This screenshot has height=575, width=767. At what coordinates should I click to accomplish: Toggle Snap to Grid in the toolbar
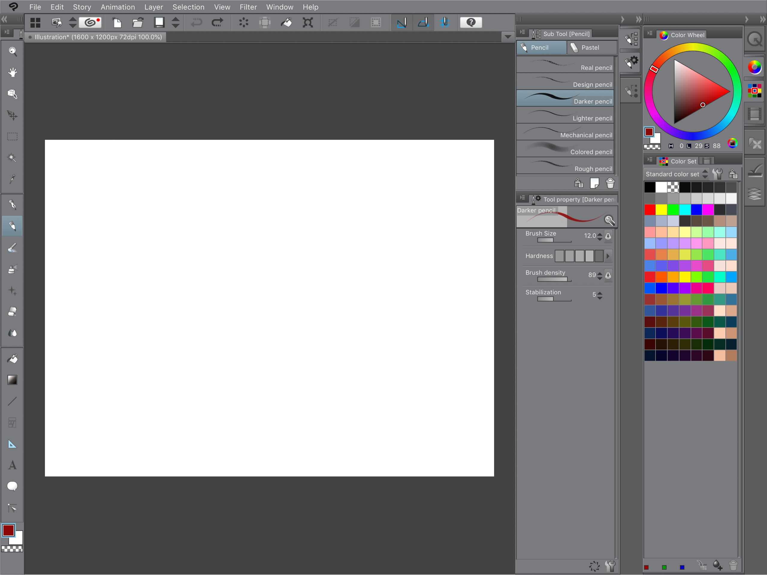coord(445,23)
